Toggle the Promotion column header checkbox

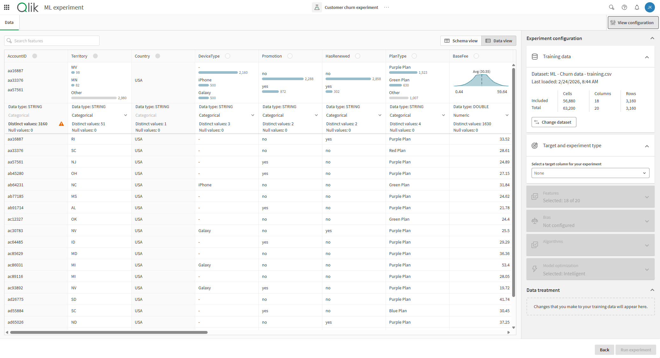pyautogui.click(x=290, y=56)
